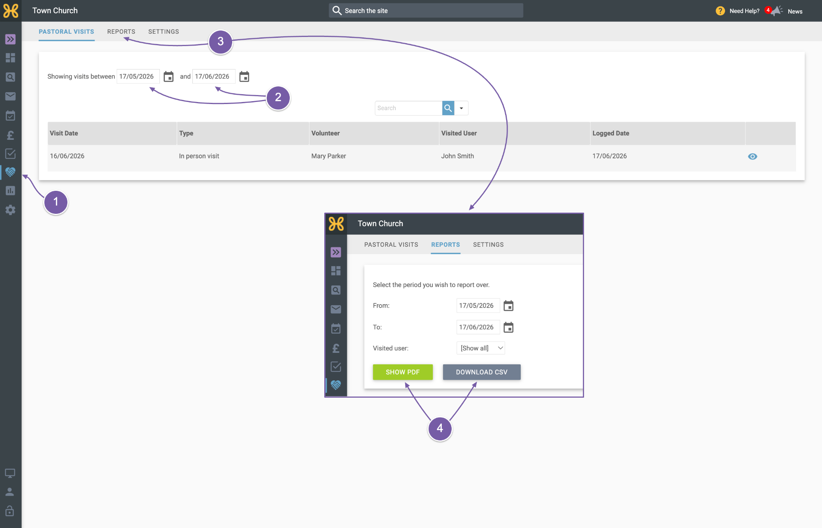Open the pastoral care handshake icon

[x=10, y=172]
